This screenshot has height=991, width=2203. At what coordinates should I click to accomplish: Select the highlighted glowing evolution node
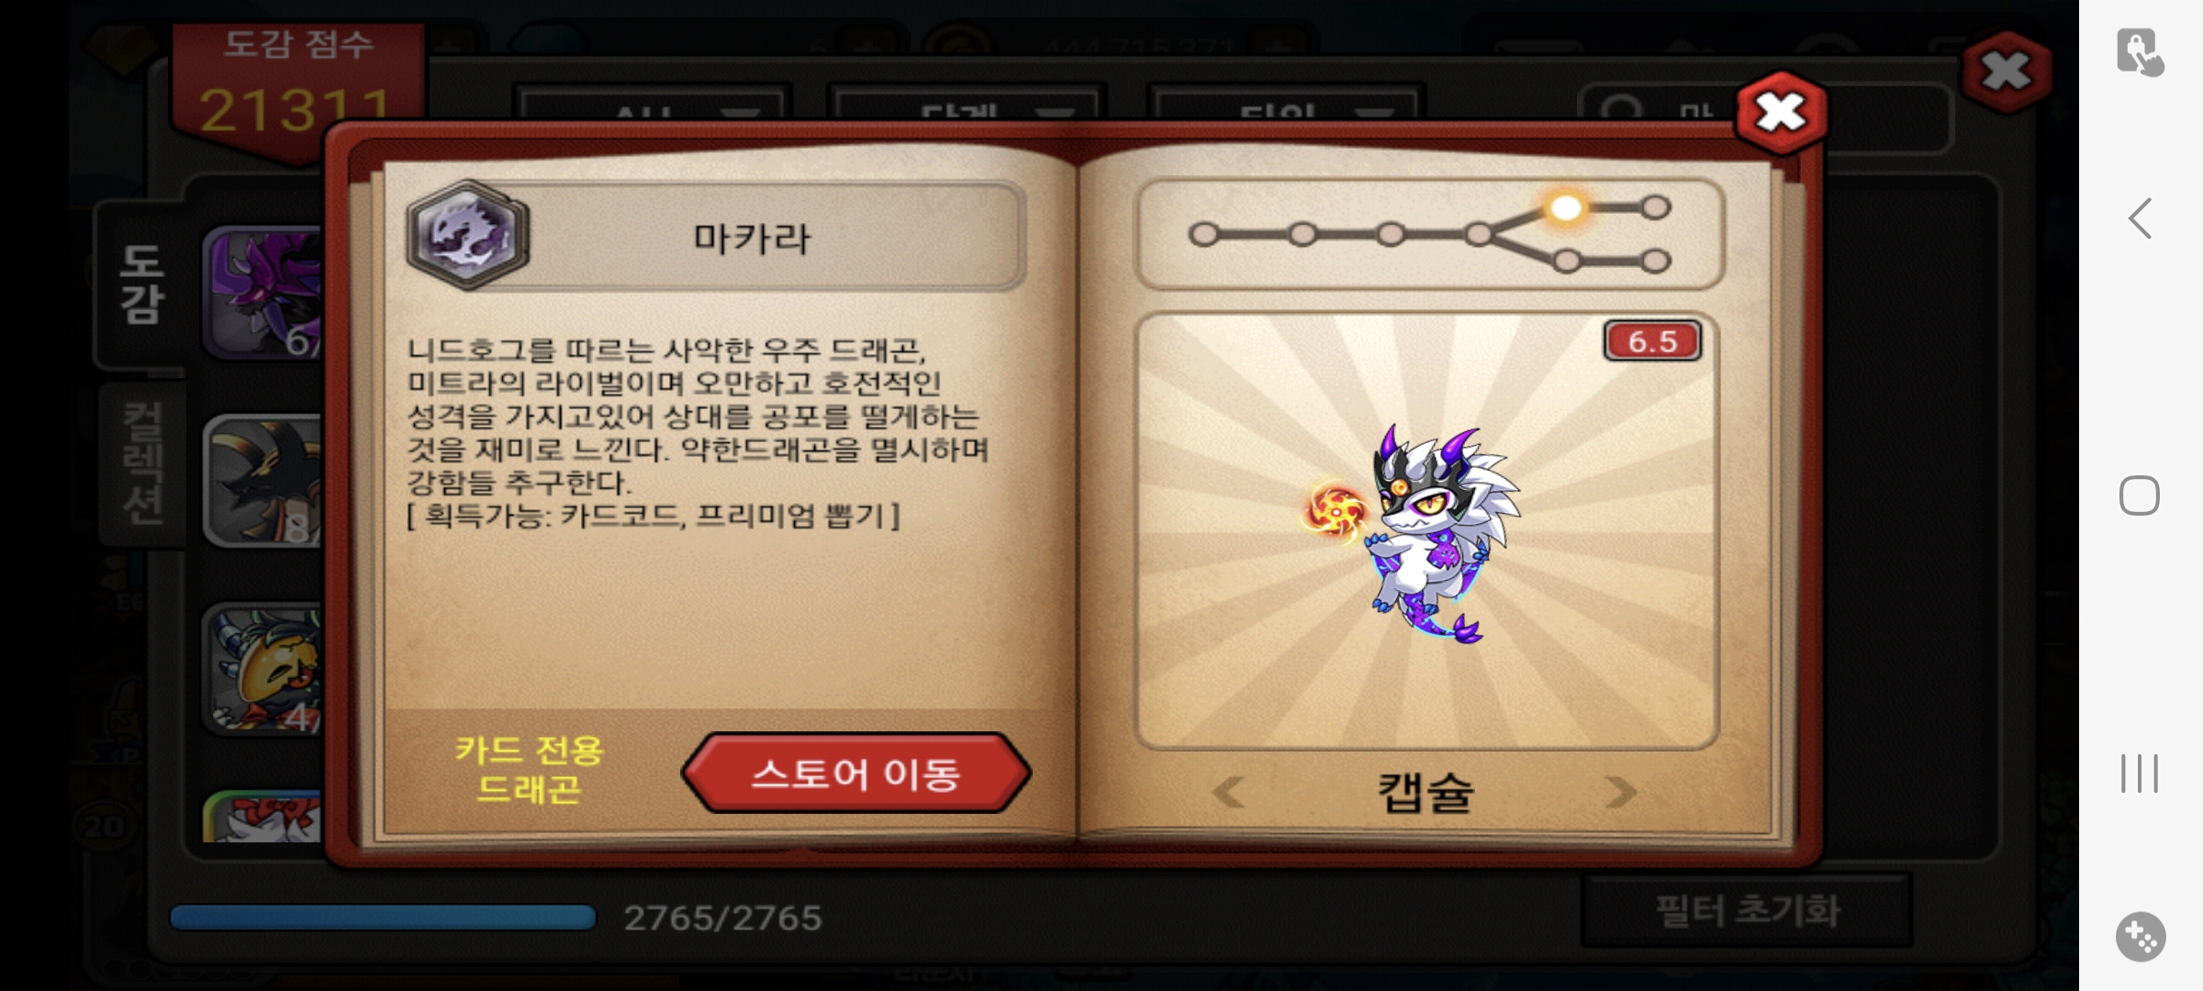click(x=1566, y=207)
